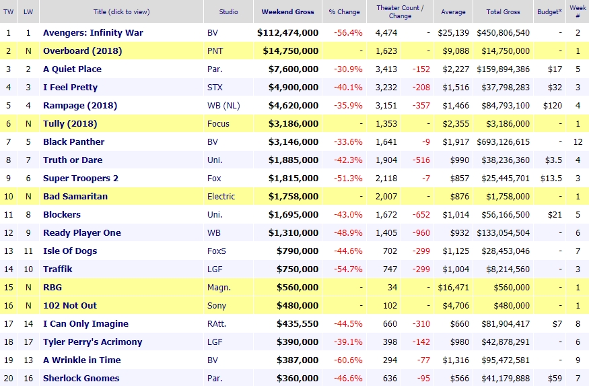Click the $59 budget value
Image resolution: width=589 pixels, height=386 pixels.
pos(555,378)
